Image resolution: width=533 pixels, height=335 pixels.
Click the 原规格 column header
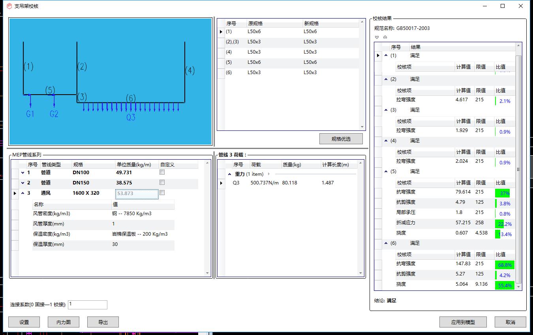275,23
